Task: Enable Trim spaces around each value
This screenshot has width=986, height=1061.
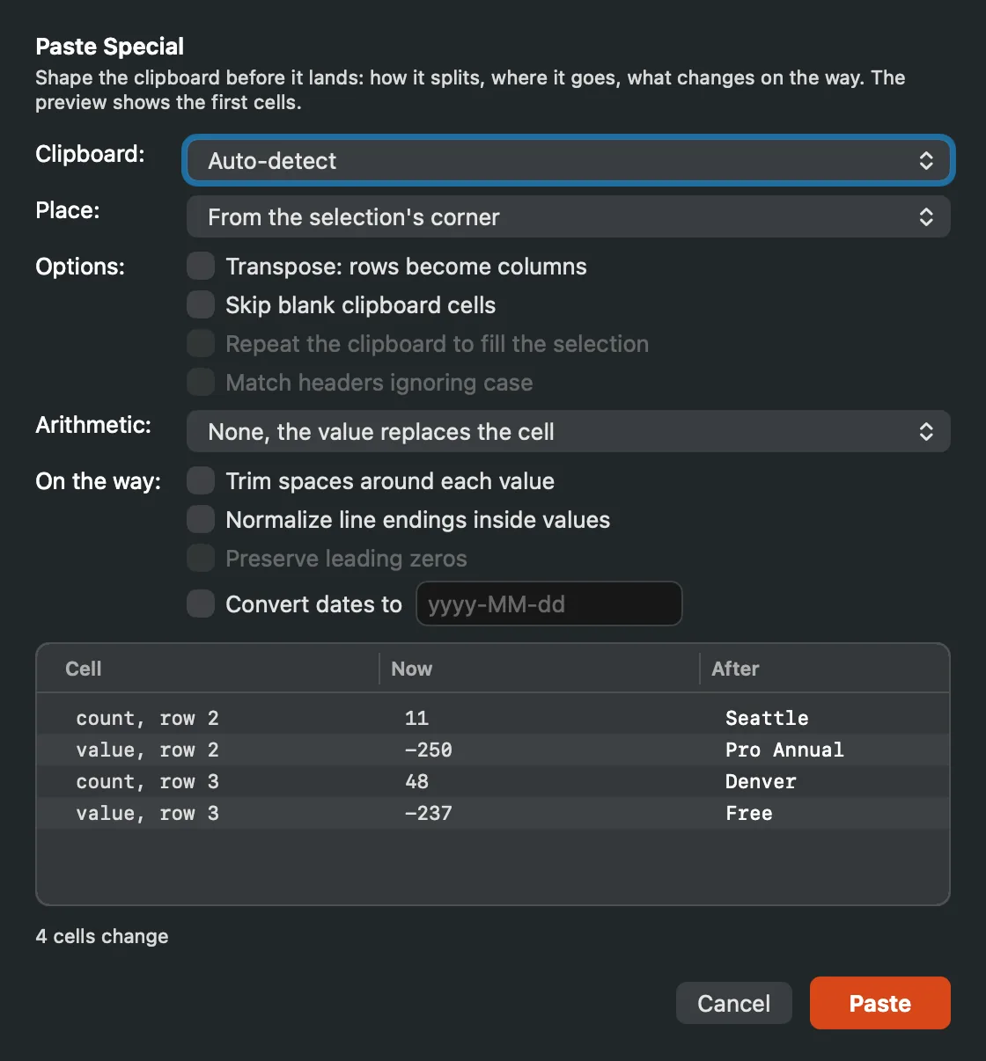Action: point(201,480)
